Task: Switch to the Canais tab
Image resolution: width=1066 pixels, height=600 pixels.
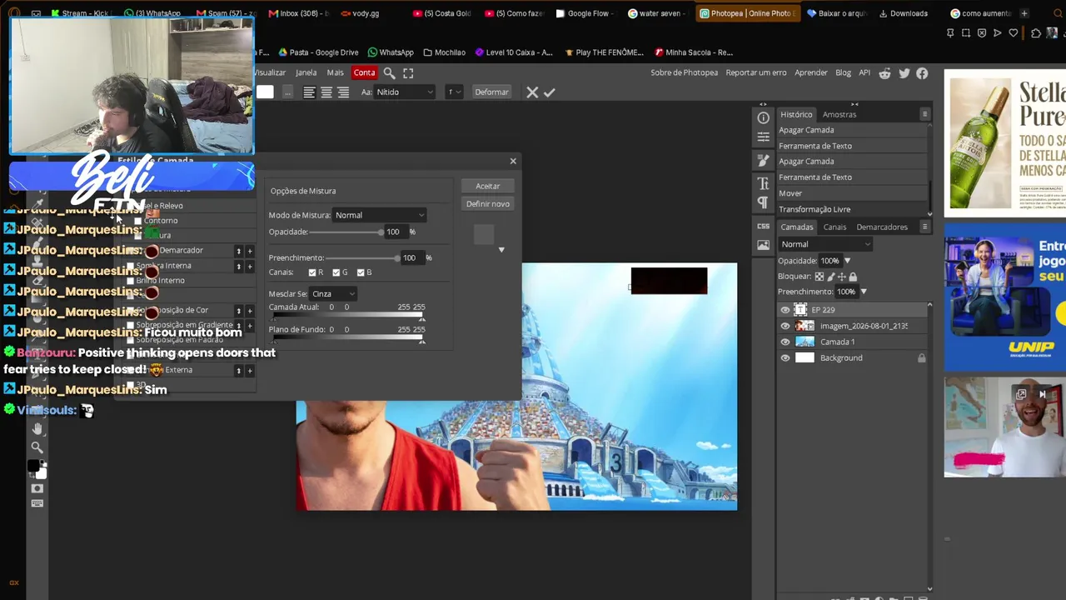Action: coord(834,227)
